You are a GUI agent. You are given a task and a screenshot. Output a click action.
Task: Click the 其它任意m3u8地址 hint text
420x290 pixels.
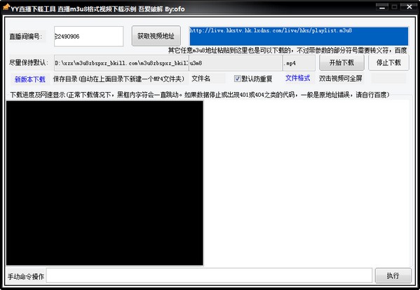point(287,50)
